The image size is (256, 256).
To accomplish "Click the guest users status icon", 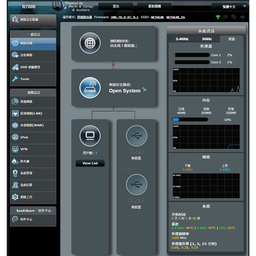I will (x=226, y=17).
